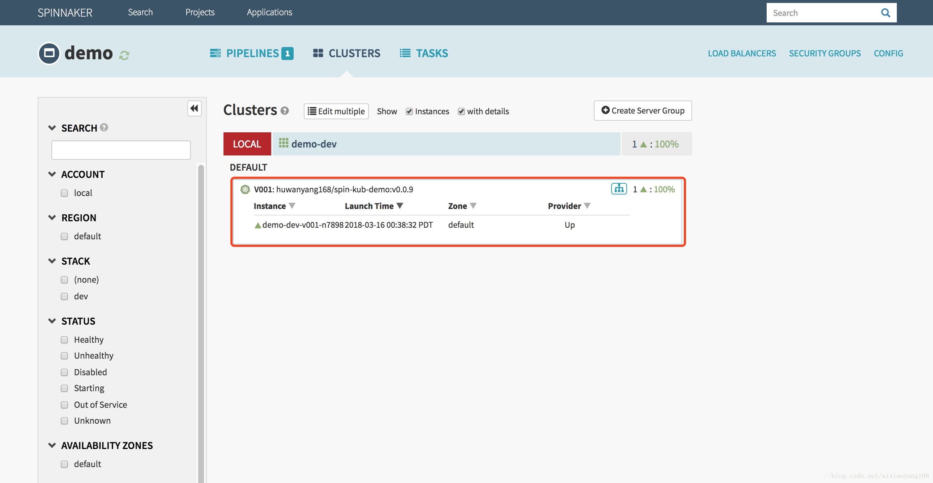
Task: Sort by the Launch Time column
Action: (374, 206)
